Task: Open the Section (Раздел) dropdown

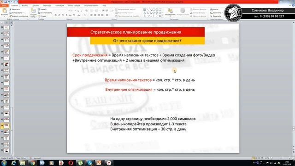Action: pos(43,16)
